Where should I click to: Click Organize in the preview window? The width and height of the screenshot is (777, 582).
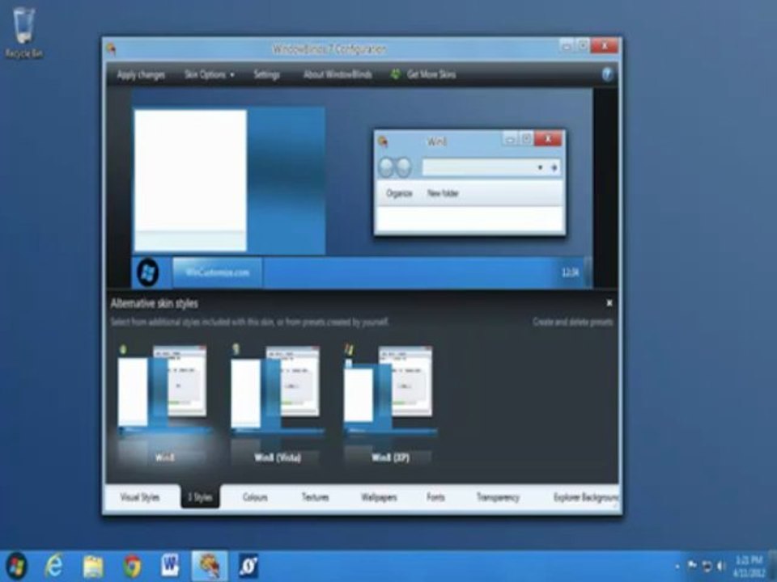pos(399,193)
